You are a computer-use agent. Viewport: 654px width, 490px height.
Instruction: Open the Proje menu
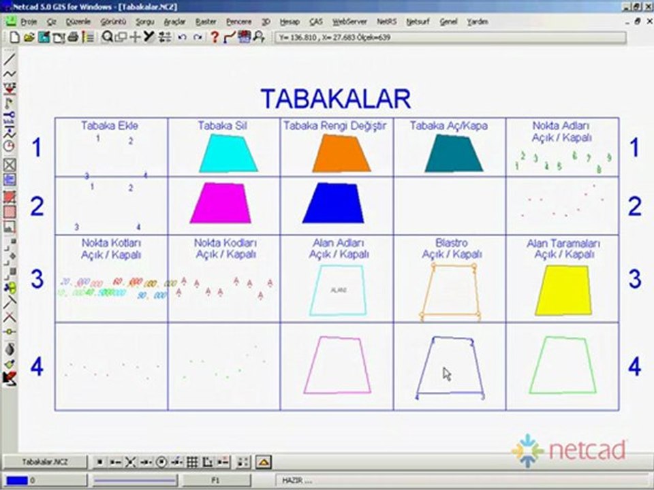(x=29, y=22)
